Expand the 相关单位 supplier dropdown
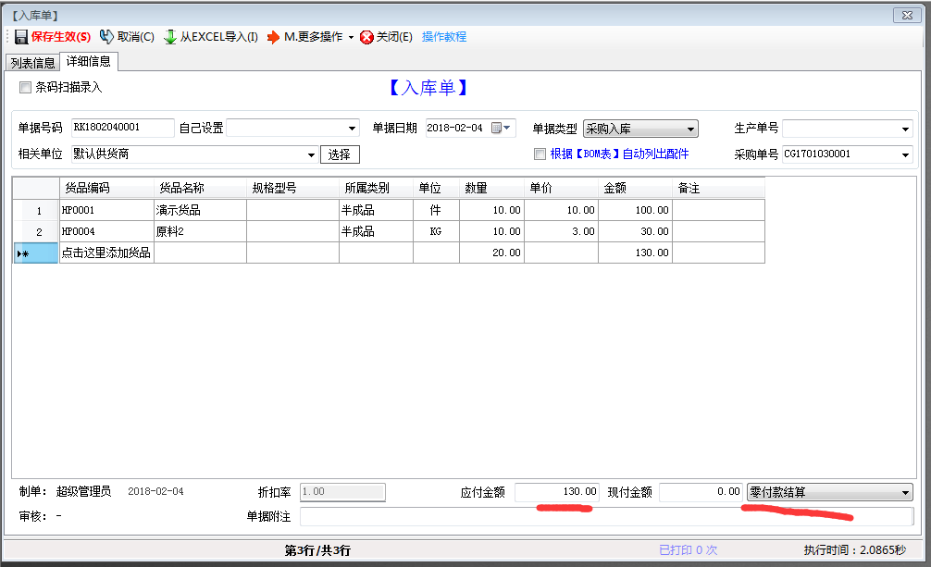This screenshot has height=567, width=931. click(x=310, y=154)
